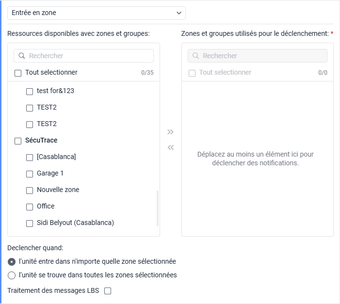Click the move-right double arrow icon
Screen dimensions: 340x304
tap(170, 132)
